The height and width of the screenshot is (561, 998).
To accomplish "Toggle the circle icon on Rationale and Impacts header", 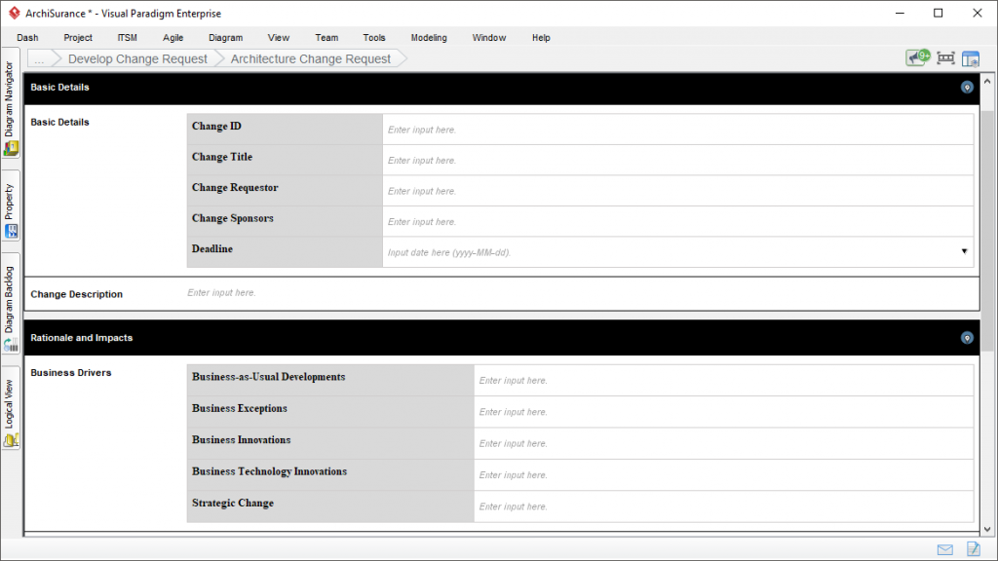I will [x=967, y=337].
